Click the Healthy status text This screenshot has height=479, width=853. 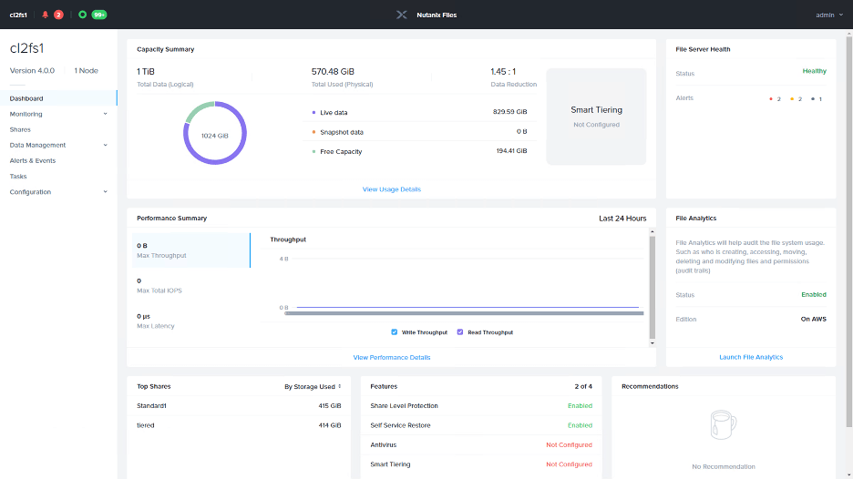tap(815, 71)
